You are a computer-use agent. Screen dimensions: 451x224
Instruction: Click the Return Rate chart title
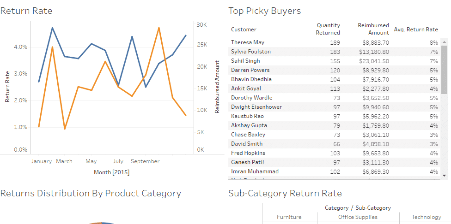click(26, 11)
